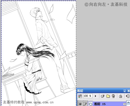The height and width of the screenshot is (106, 130).
Task: Expand layer 15 options arrow at row end
Action: [x=125, y=104]
